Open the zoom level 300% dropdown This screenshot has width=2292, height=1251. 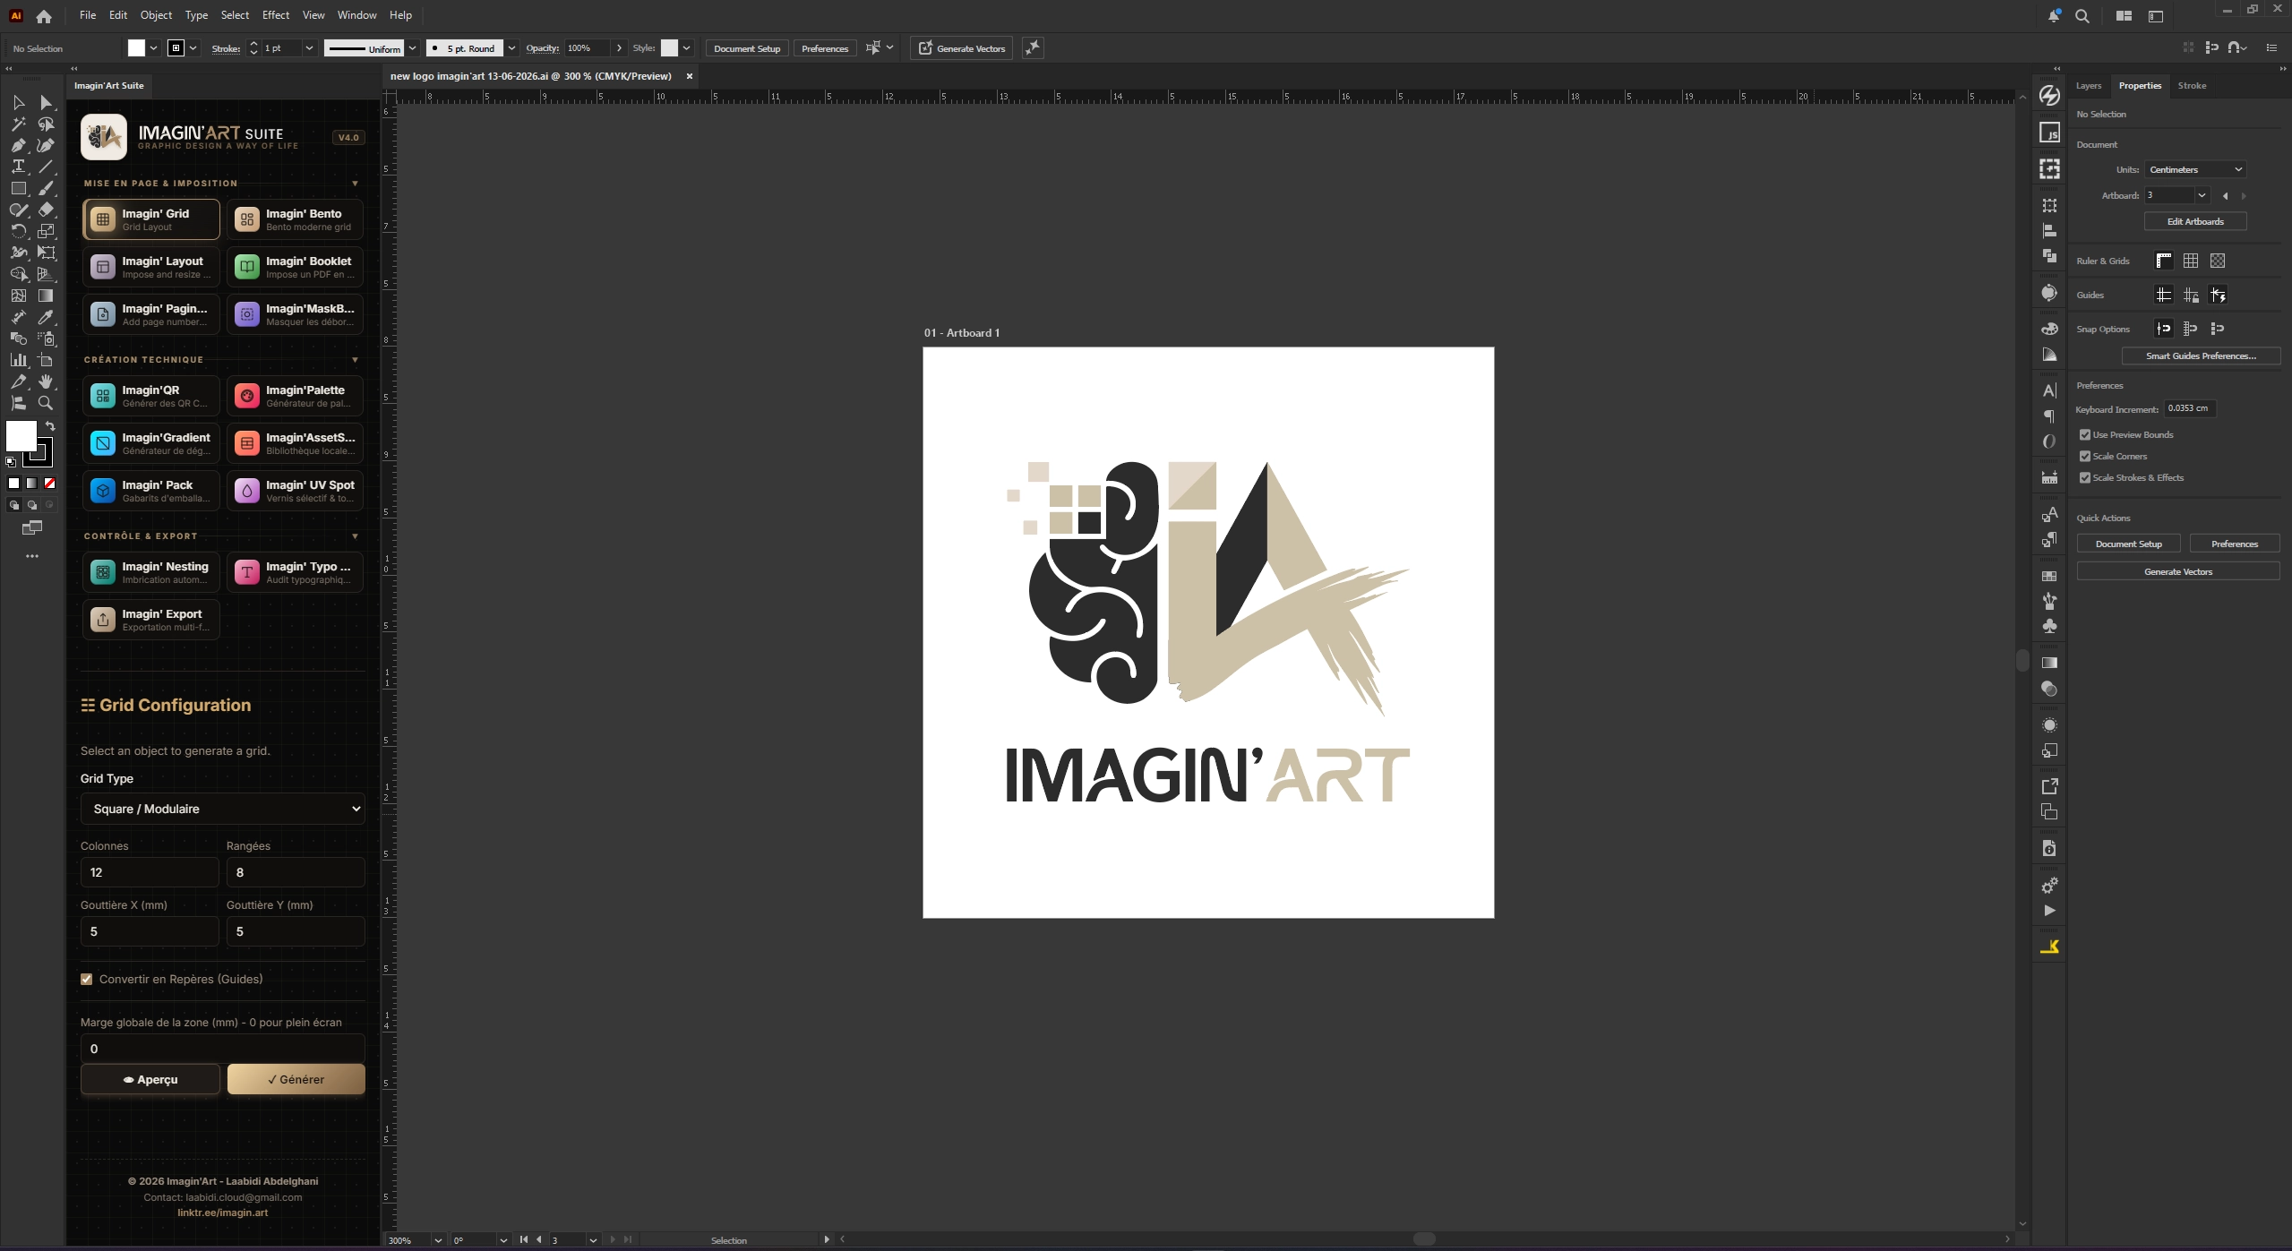click(x=438, y=1241)
